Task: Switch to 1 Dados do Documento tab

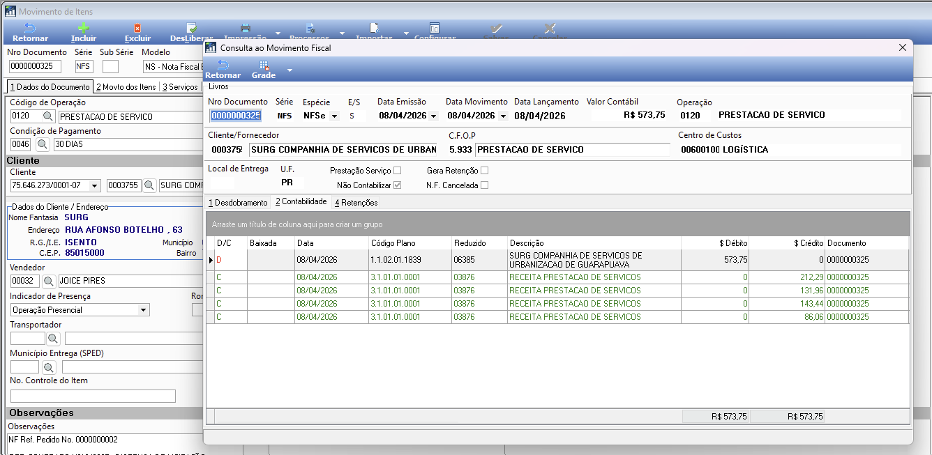Action: [50, 87]
